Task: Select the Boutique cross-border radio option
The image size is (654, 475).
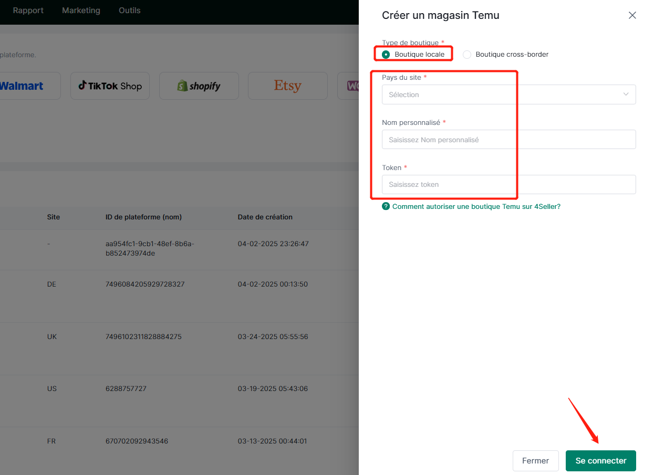Action: [467, 55]
